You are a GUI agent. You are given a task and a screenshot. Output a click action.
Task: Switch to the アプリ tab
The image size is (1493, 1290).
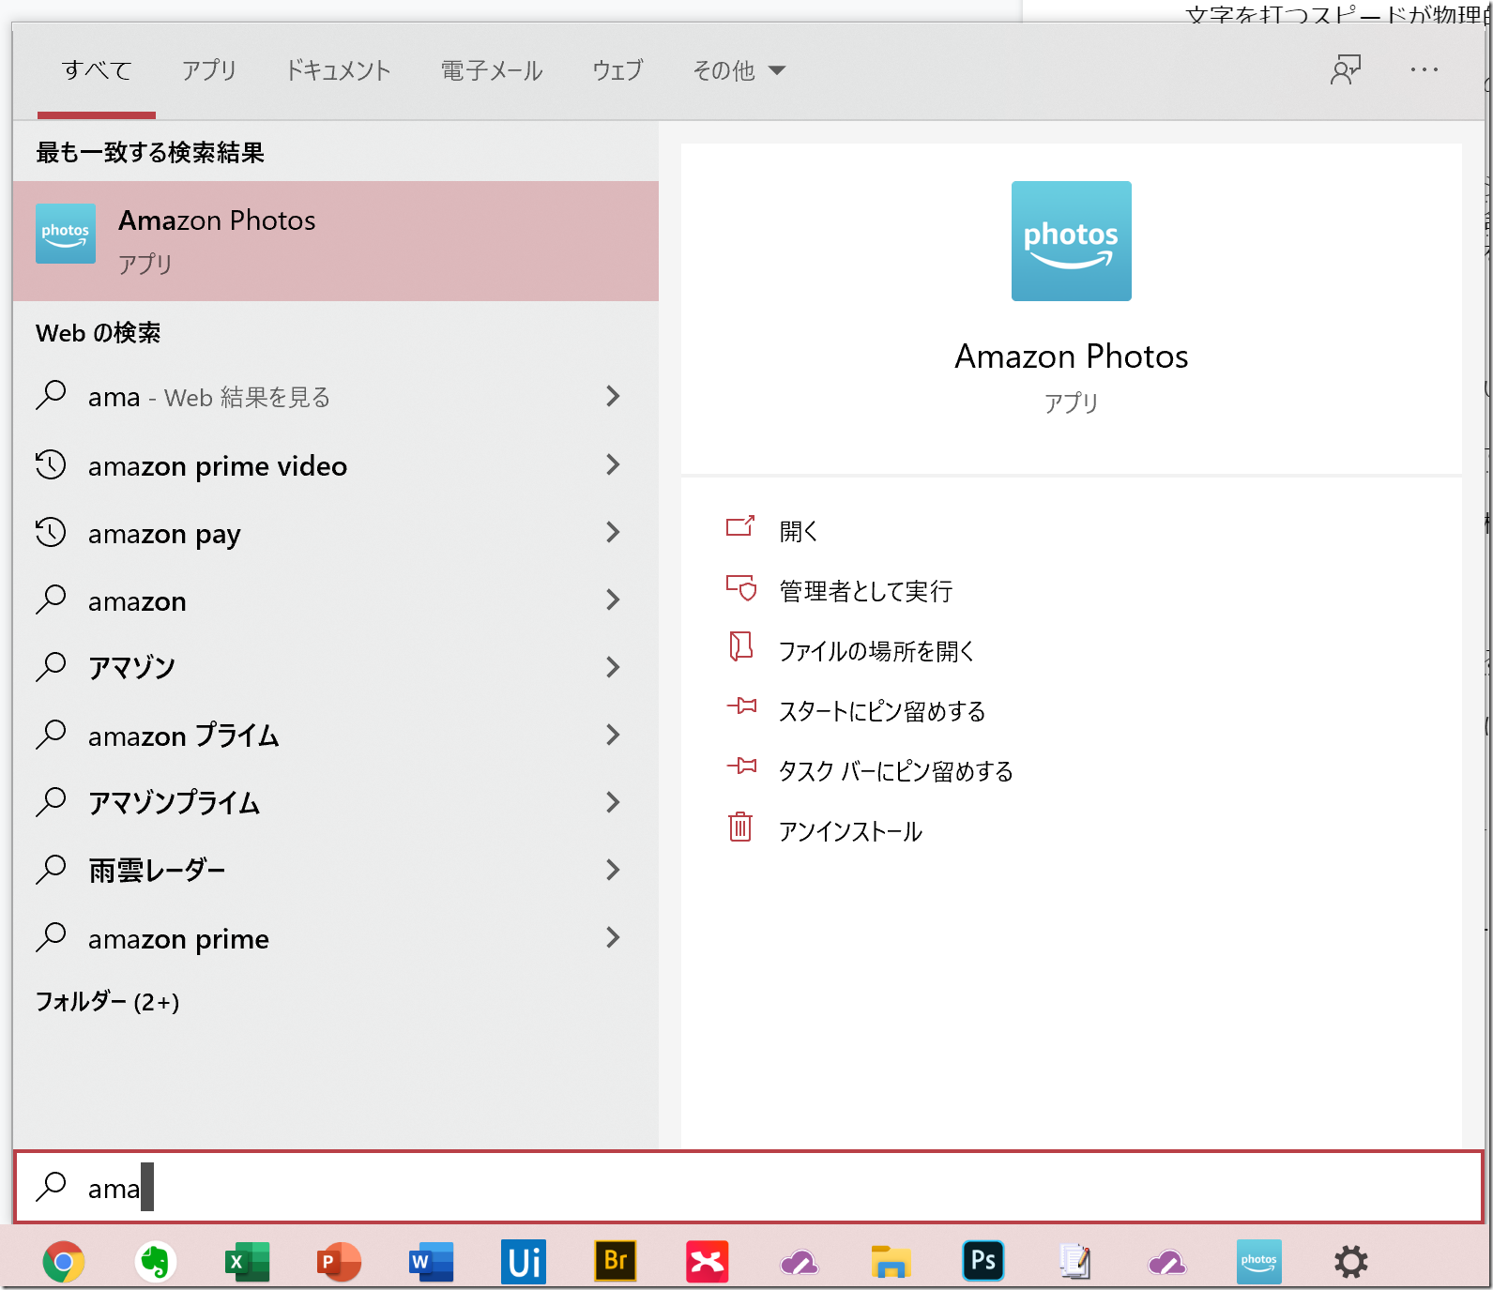point(208,70)
